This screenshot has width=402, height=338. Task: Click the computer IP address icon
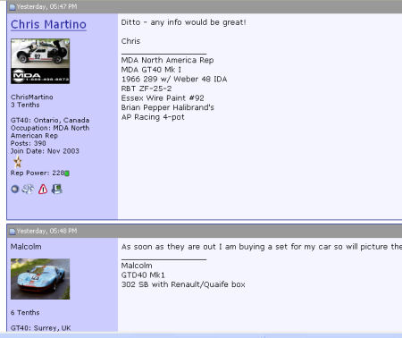pyautogui.click(x=57, y=189)
